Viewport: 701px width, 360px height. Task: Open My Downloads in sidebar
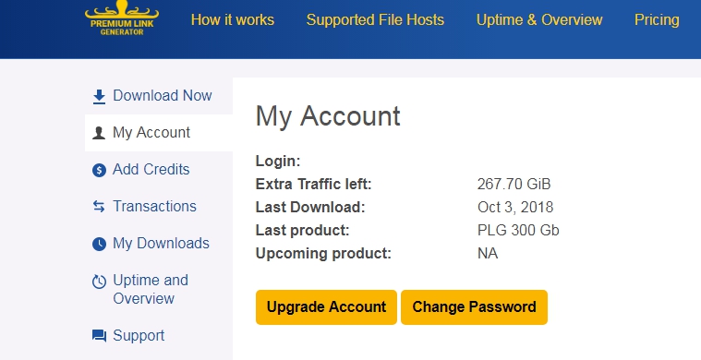(x=159, y=244)
